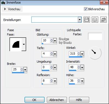Expand the Vorschau preview panel
The image size is (109, 104).
tap(12, 9)
